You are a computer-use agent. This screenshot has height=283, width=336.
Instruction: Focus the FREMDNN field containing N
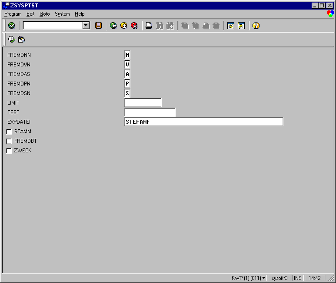pos(127,55)
